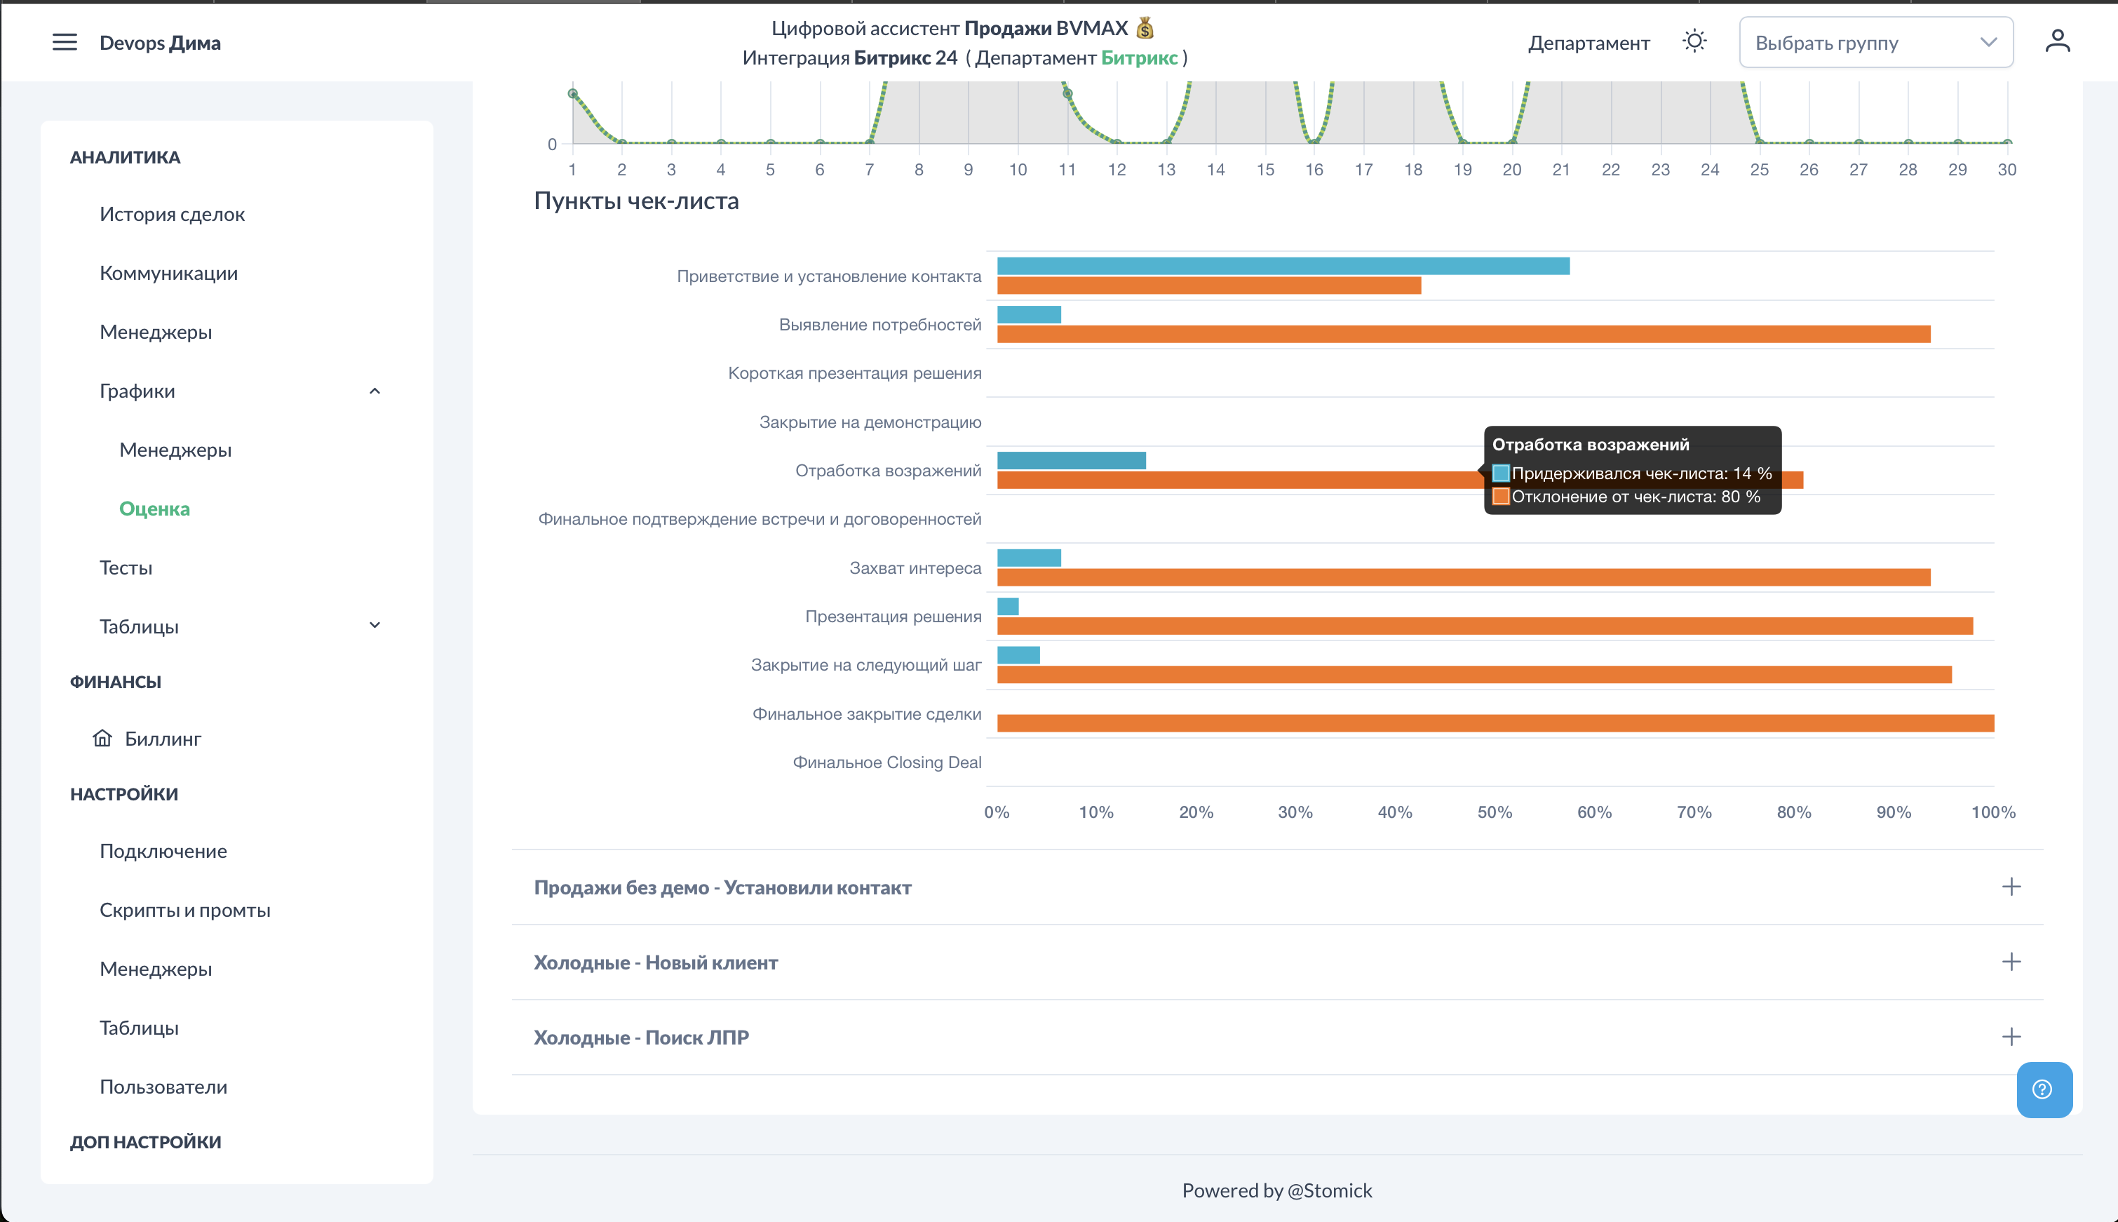Click plus icon for Холодные - Новый клиент
Screen dimensions: 2118x1222
click(2010, 962)
